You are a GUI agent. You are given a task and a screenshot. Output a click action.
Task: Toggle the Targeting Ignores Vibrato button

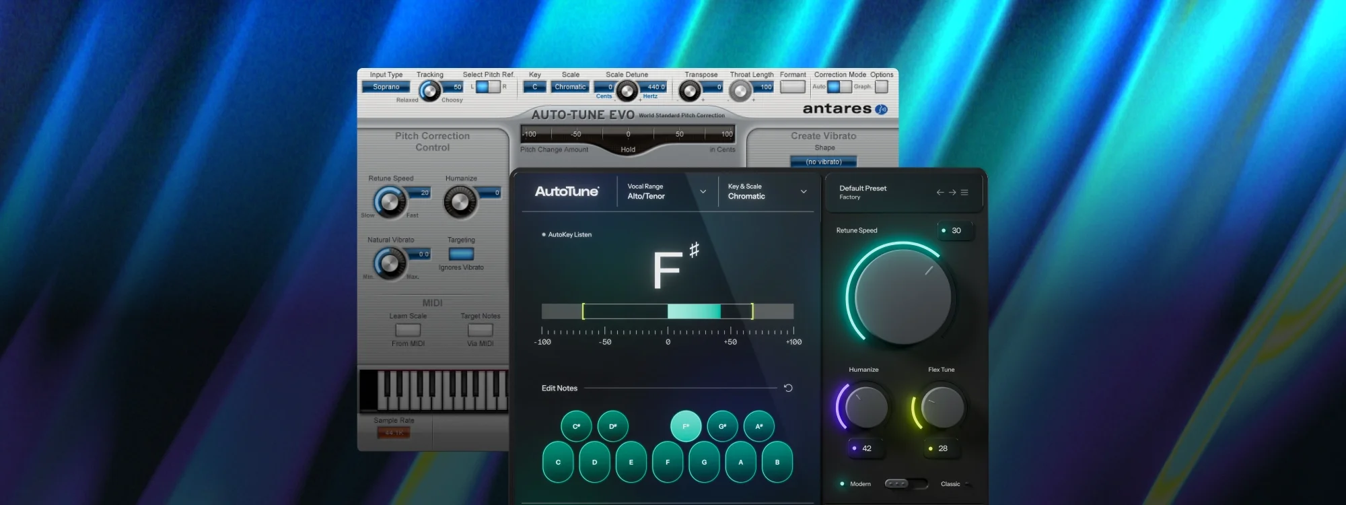coord(461,254)
